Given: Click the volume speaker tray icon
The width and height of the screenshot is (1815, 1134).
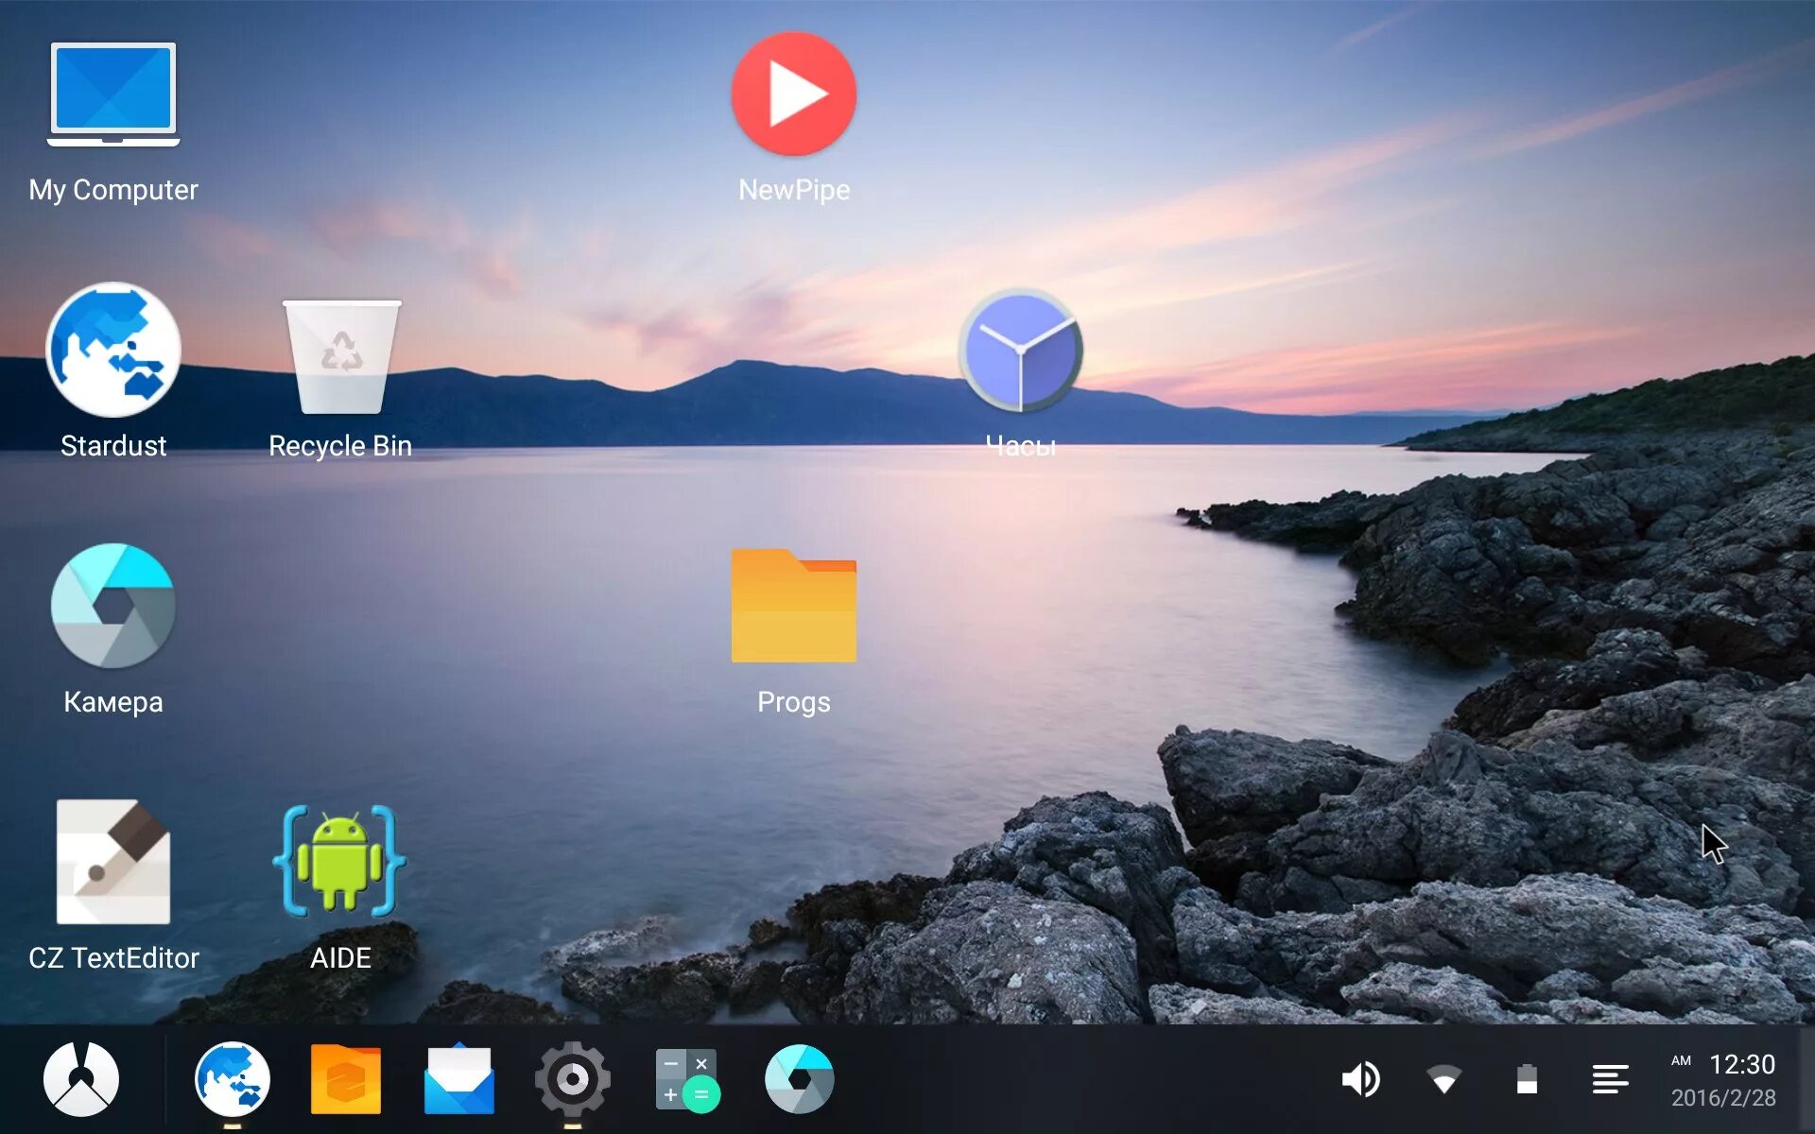Looking at the screenshot, I should [x=1360, y=1079].
